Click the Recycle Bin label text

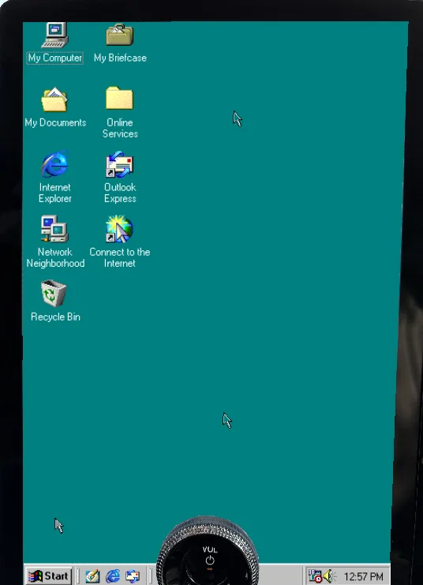[x=55, y=317]
